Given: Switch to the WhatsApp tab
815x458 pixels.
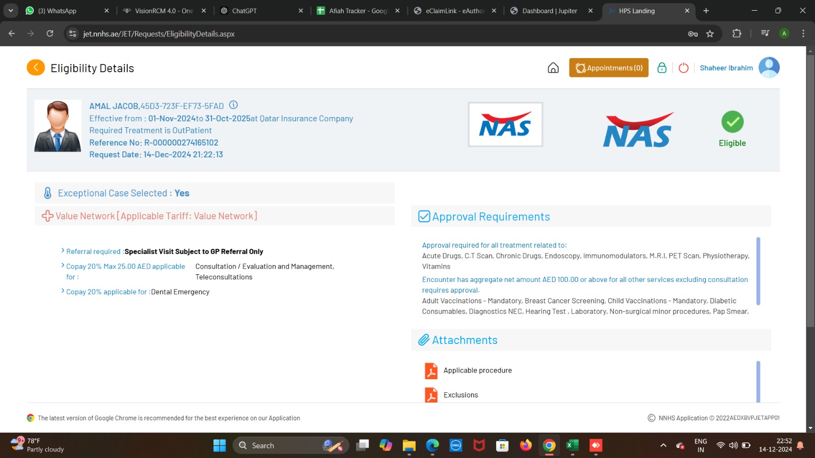Looking at the screenshot, I should (68, 11).
